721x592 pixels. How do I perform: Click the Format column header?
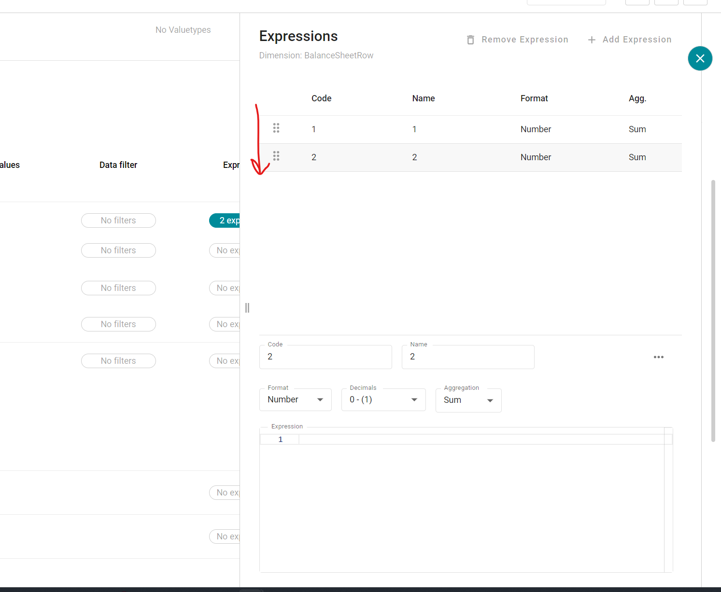[534, 98]
